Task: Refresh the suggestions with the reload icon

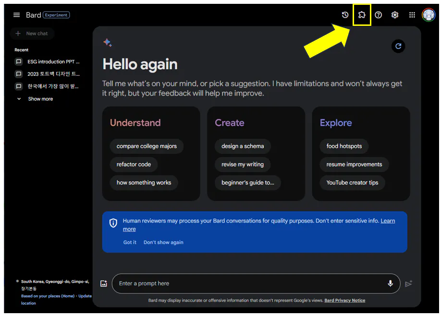Action: tap(398, 46)
